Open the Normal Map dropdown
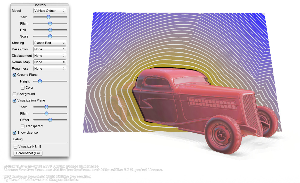This screenshot has height=183, width=300. click(50, 62)
